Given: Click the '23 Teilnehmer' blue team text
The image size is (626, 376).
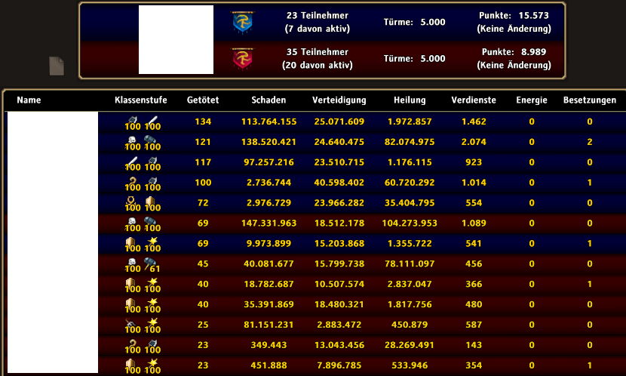Looking at the screenshot, I should pyautogui.click(x=317, y=15).
